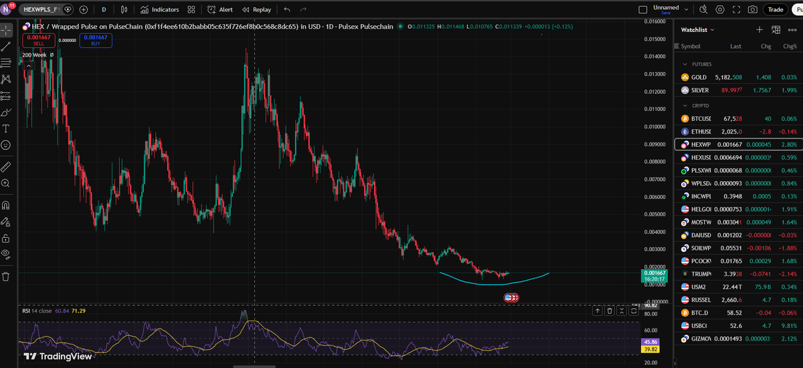
Task: Save the Unnamed chart layout
Action: point(666,13)
